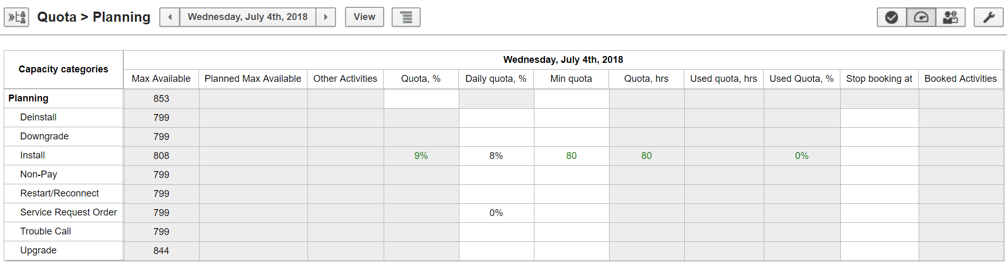Viewport: 1007px width, 263px height.
Task: Select the Planning parent category row
Action: click(28, 98)
